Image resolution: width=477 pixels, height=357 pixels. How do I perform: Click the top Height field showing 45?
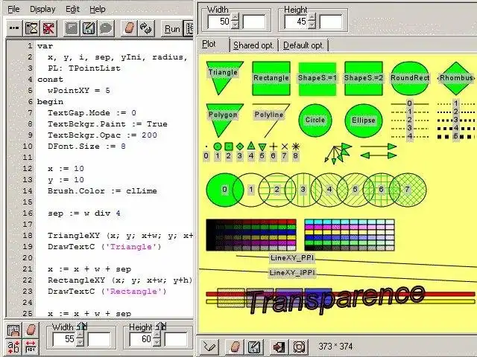coord(296,22)
